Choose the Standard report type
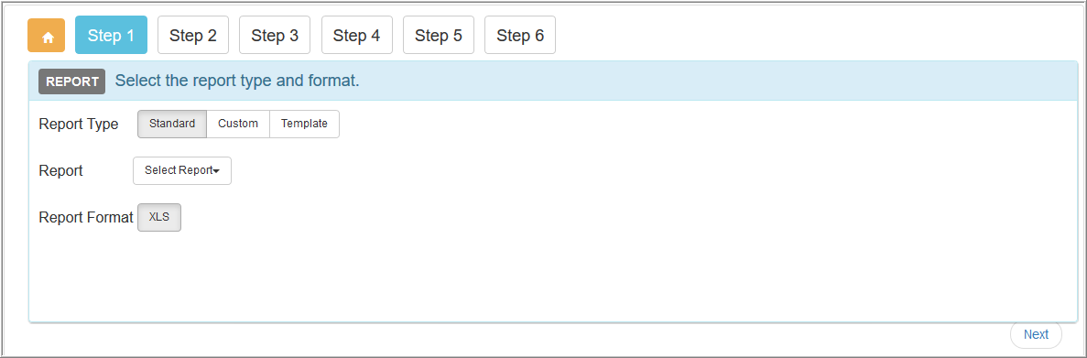Image resolution: width=1087 pixels, height=358 pixels. (172, 124)
